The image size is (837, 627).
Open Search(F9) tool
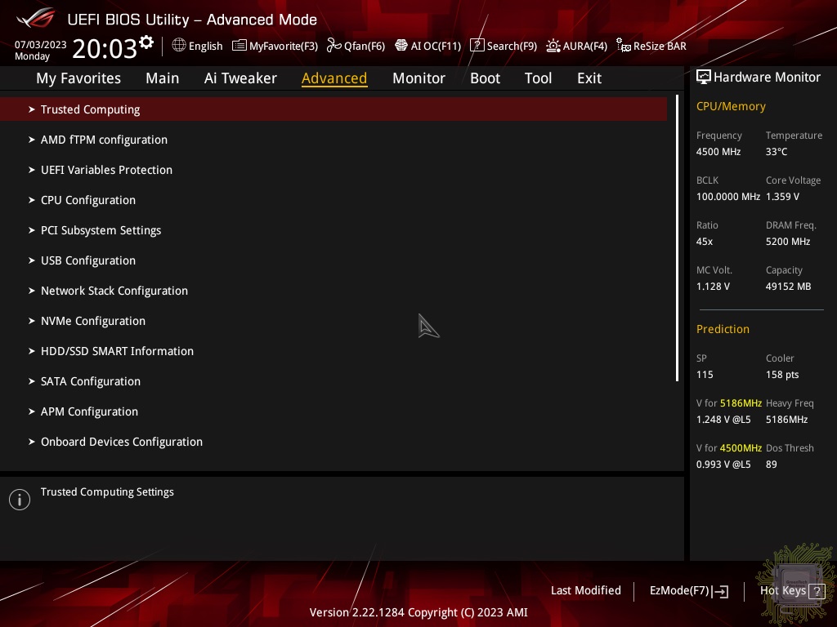pyautogui.click(x=504, y=46)
